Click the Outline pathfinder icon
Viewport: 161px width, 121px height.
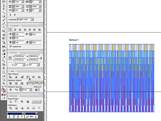click(x=34, y=108)
